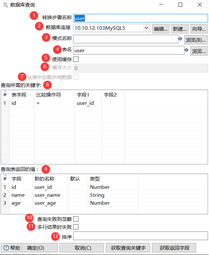The height and width of the screenshot is (255, 209).
Task: Select 'user_age' new name cell
Action: (50, 203)
